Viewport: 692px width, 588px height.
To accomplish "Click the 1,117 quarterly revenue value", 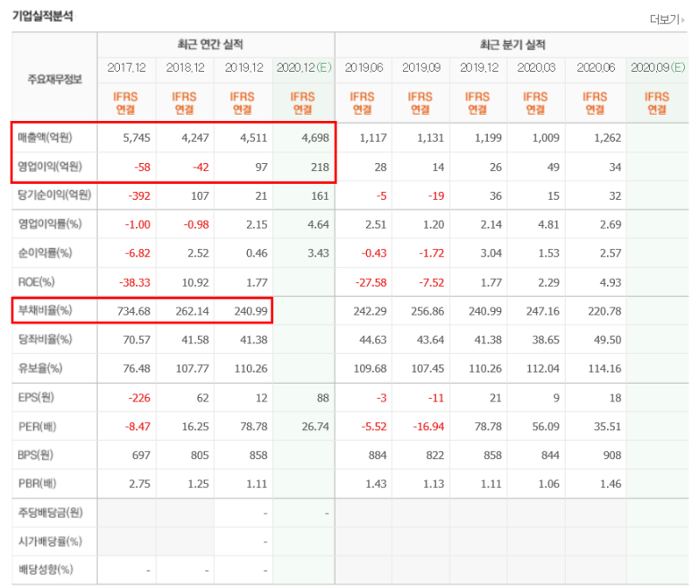I will point(373,138).
